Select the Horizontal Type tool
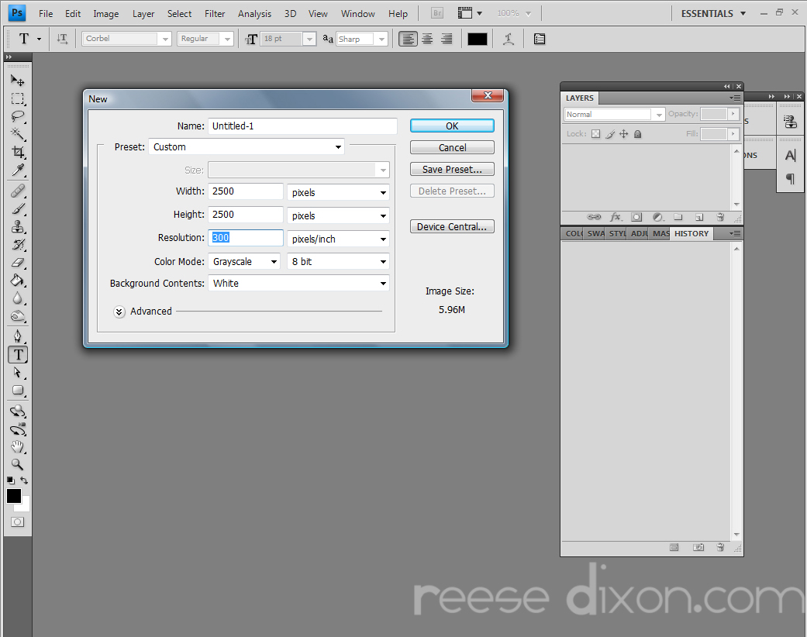807x637 pixels. [18, 354]
